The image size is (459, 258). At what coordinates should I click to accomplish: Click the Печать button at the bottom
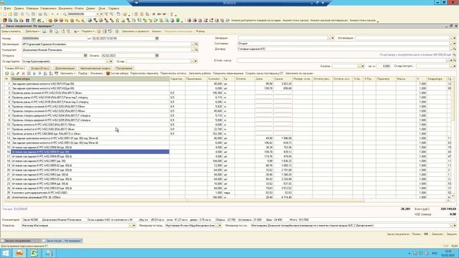416,234
